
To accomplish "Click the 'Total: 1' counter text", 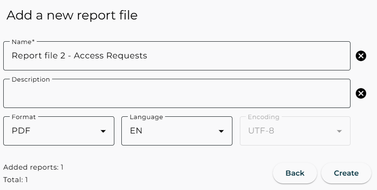I will coord(15,179).
